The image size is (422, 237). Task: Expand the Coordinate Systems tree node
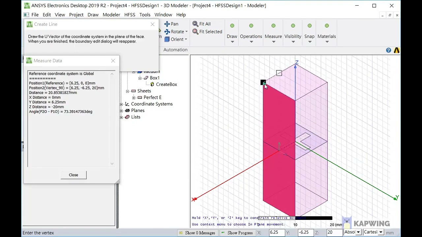(x=121, y=104)
